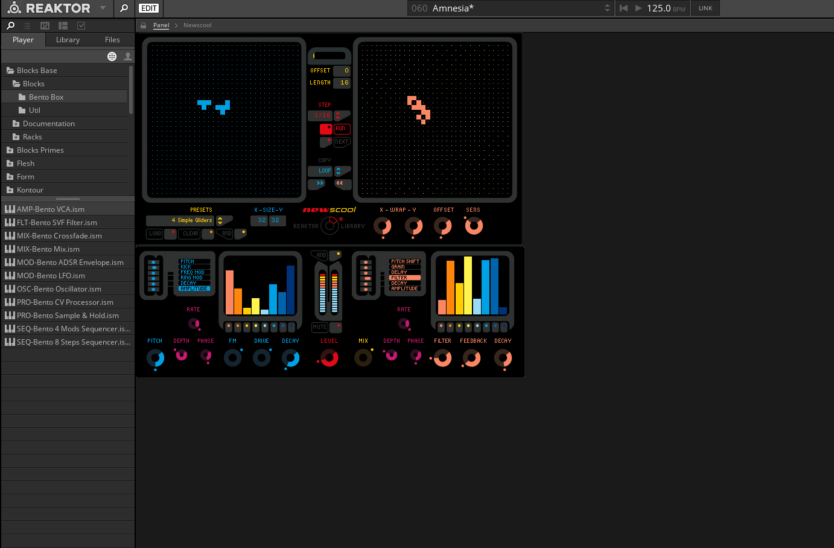Expand the Documentation folder
Screen dimensions: 834x548
coord(65,124)
